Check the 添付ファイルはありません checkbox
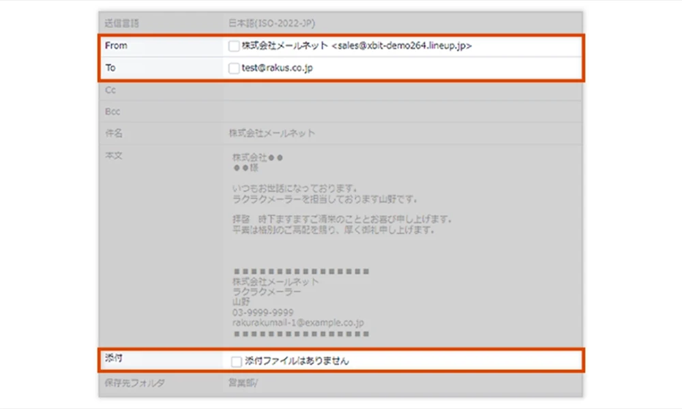The height and width of the screenshot is (409, 682). [x=237, y=361]
